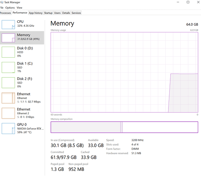Select the CPU usage mini graph
This screenshot has width=201, height=178.
coord(8,25)
